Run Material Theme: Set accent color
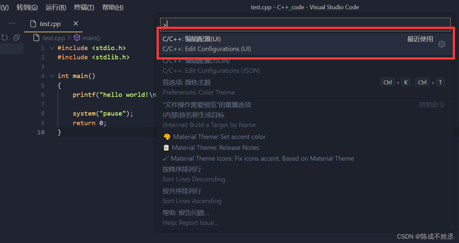 point(305,137)
